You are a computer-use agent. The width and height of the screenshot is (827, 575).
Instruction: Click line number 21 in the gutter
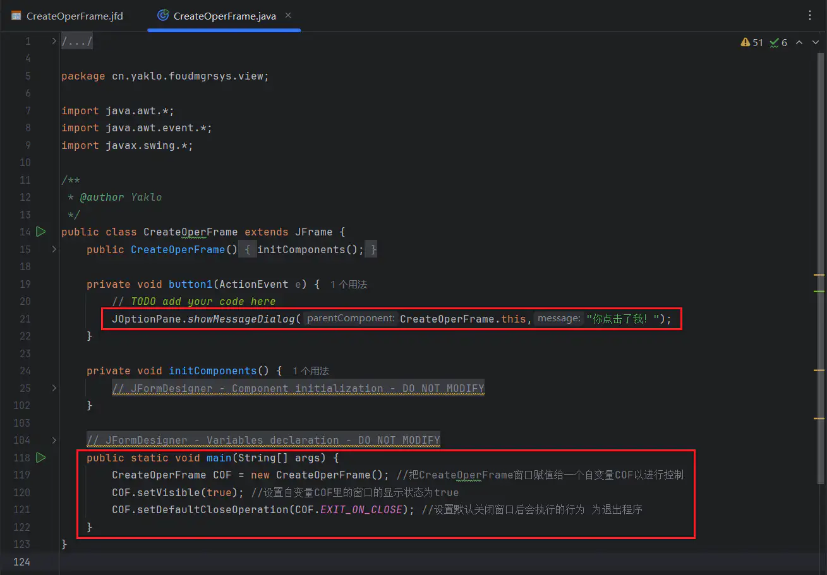(x=25, y=319)
